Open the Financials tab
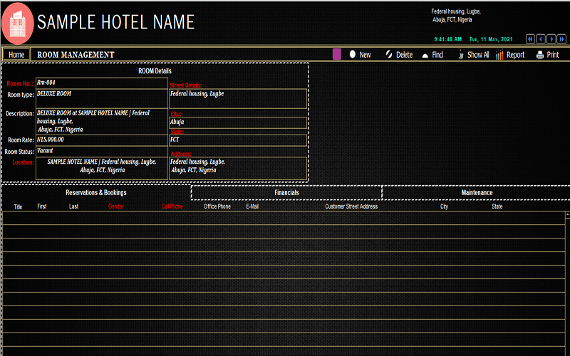The image size is (570, 356). coord(286,192)
